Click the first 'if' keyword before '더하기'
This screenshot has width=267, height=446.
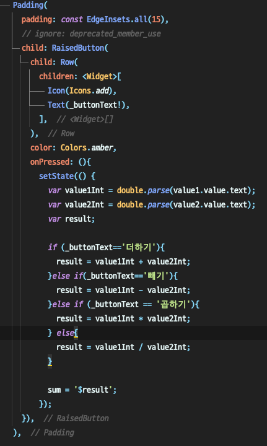coord(52,247)
